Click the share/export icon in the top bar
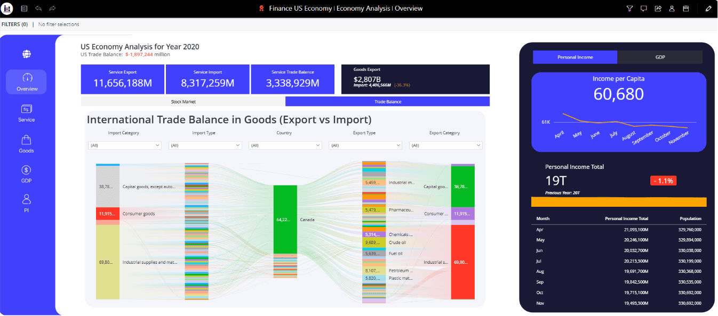The image size is (718, 316). [658, 9]
